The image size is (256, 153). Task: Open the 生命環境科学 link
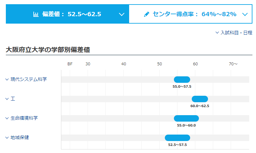tap(24, 118)
